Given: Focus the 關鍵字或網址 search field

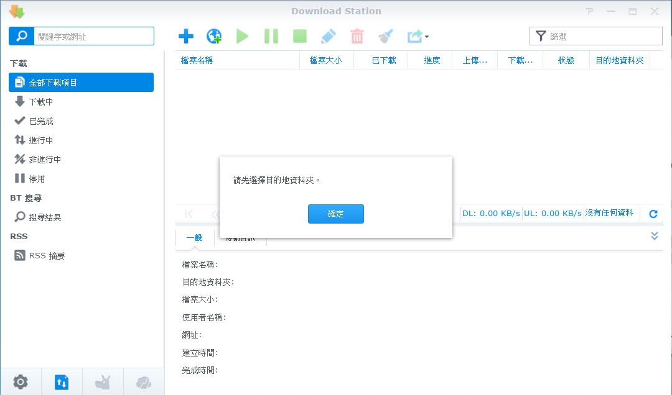Looking at the screenshot, I should pos(94,36).
